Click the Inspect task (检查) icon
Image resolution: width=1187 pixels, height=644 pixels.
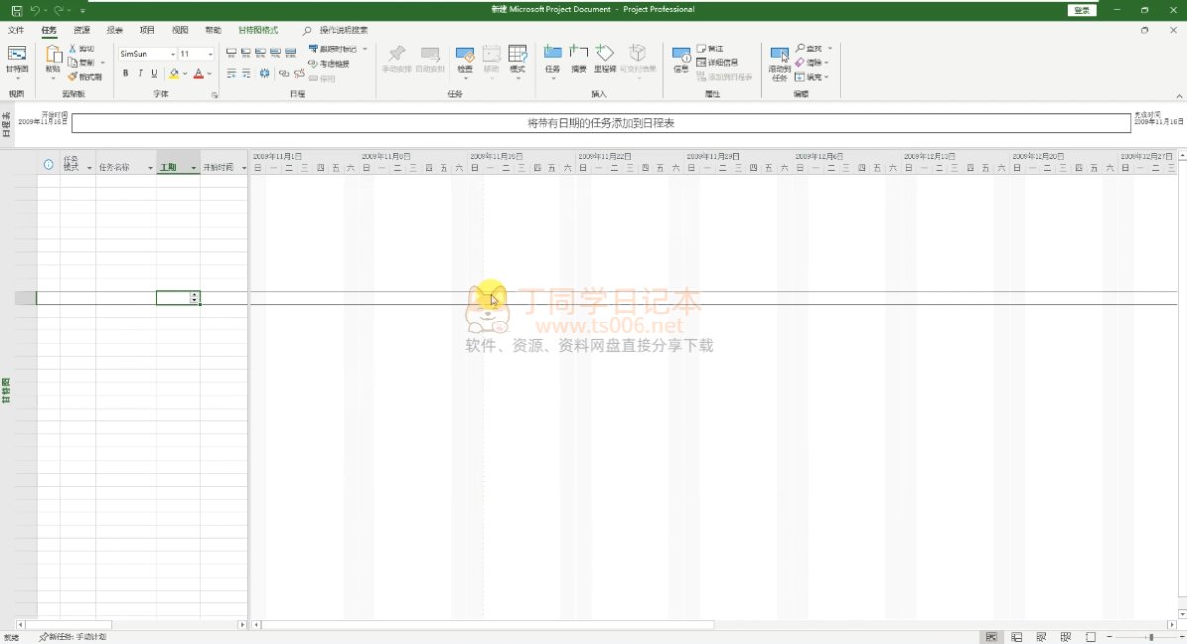[x=465, y=55]
